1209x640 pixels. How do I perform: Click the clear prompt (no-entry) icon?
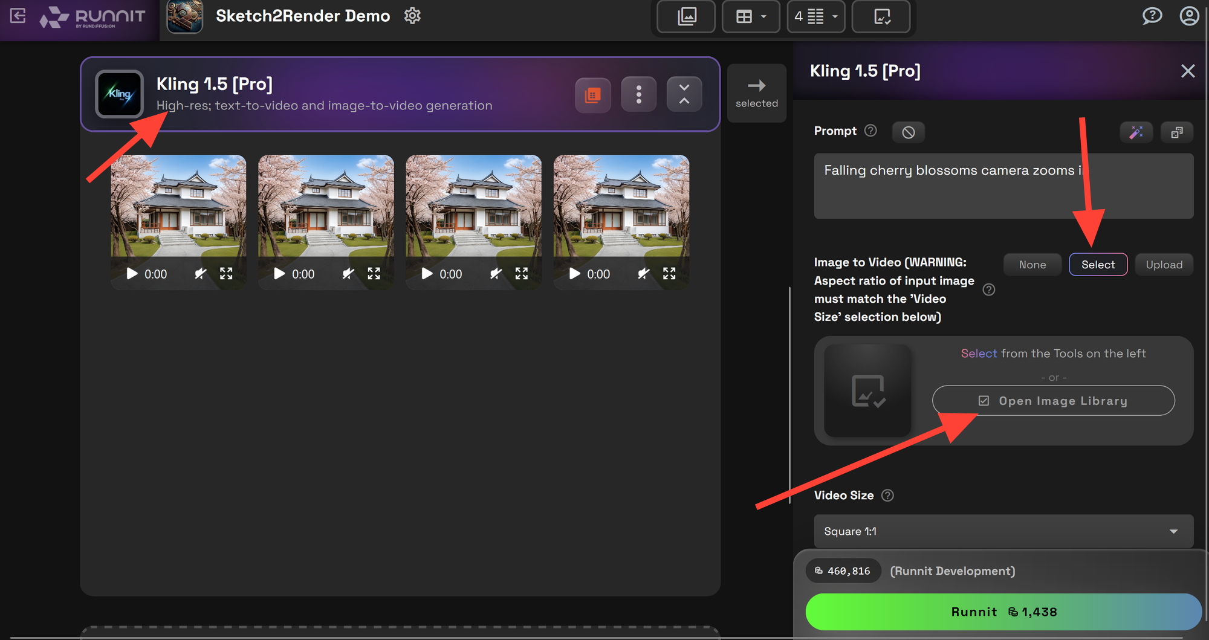(x=908, y=132)
